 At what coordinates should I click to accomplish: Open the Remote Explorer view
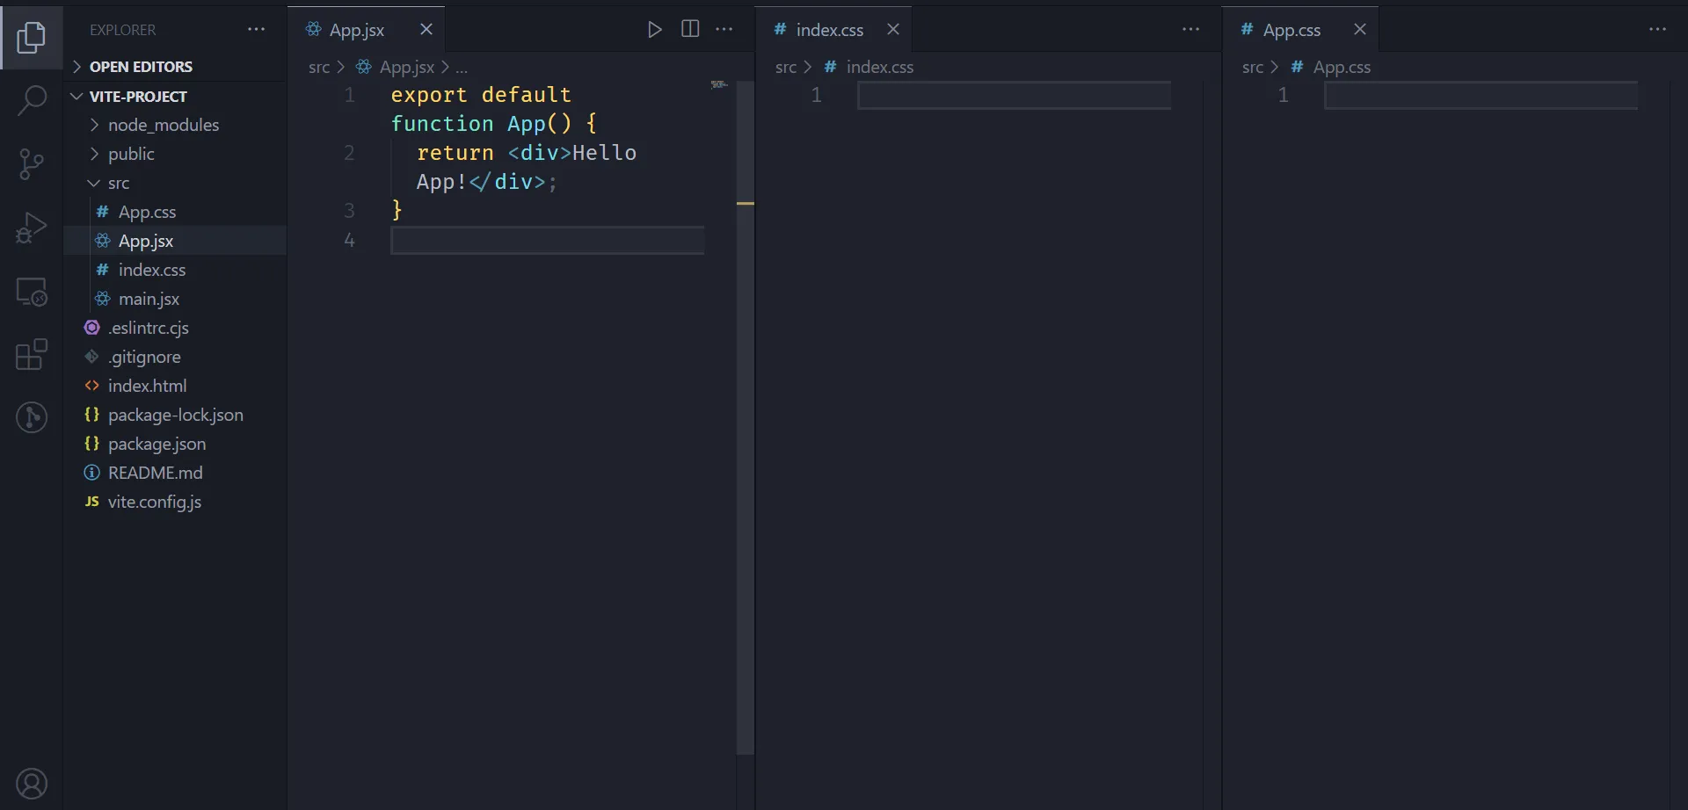pos(32,292)
